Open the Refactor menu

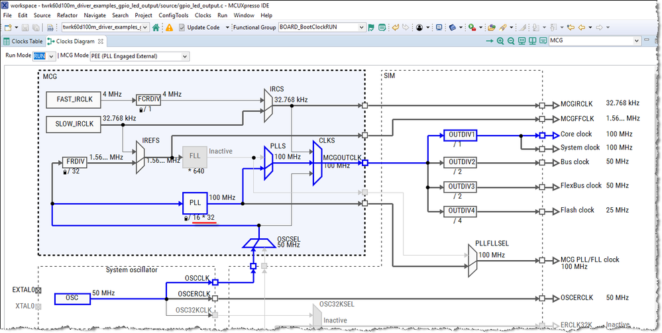click(67, 15)
